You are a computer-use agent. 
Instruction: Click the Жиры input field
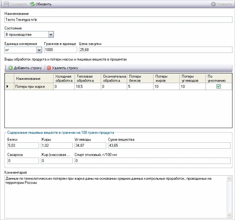(x=57, y=146)
